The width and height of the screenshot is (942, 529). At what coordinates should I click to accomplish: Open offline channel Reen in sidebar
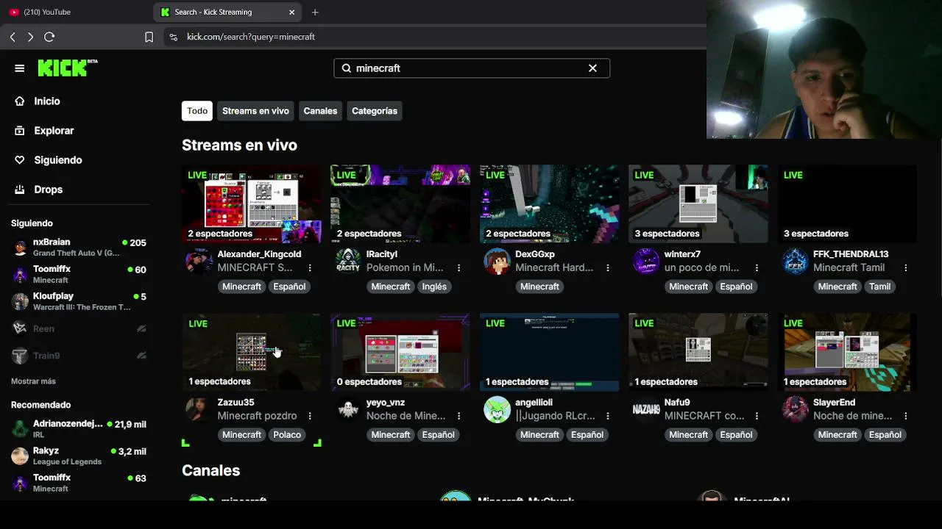pyautogui.click(x=79, y=328)
